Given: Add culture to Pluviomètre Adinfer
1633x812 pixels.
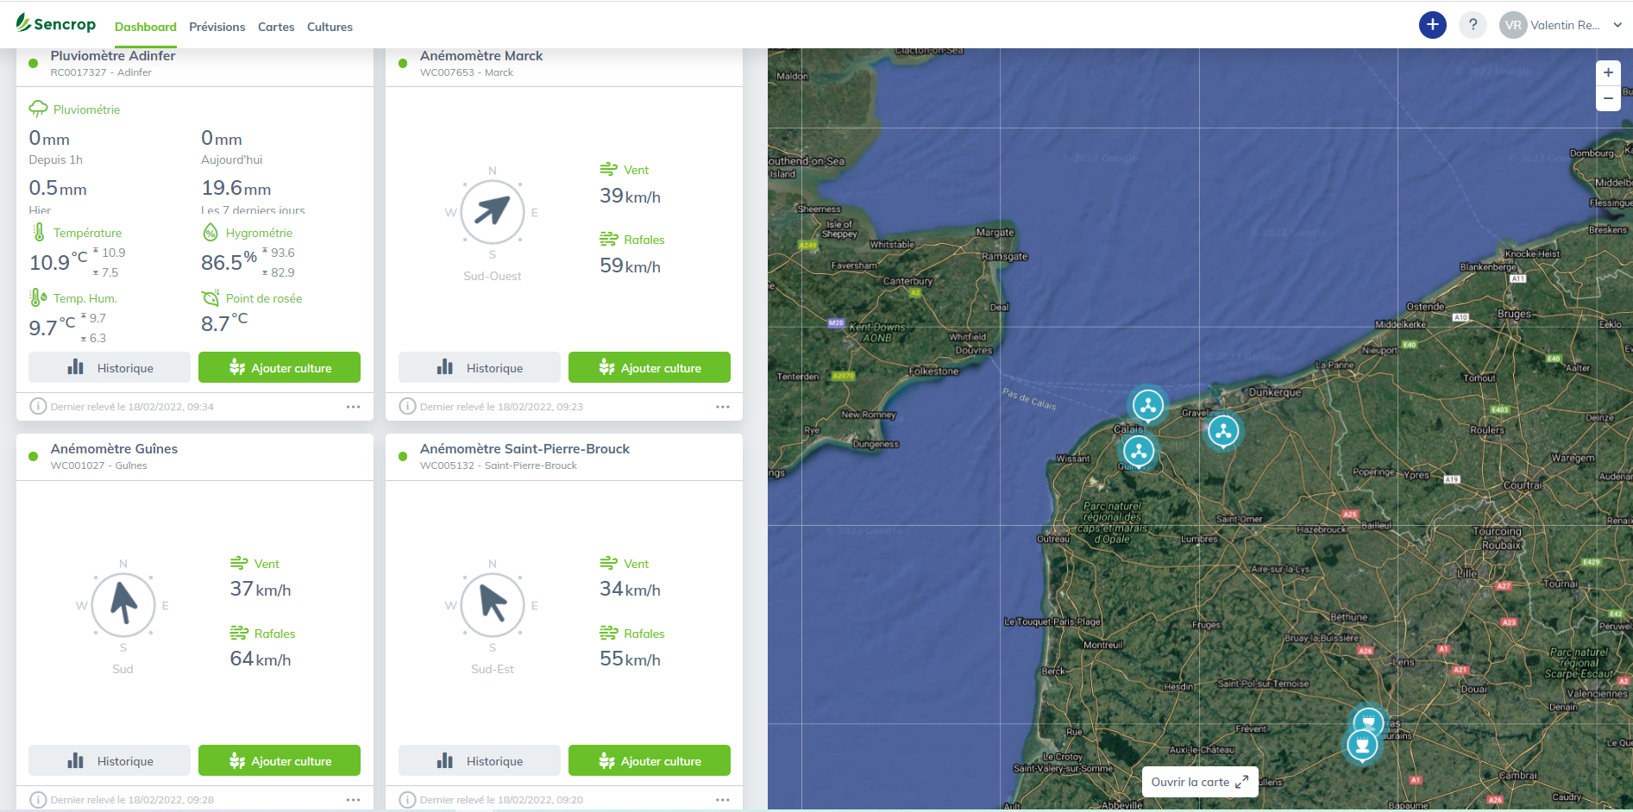Looking at the screenshot, I should [x=279, y=367].
